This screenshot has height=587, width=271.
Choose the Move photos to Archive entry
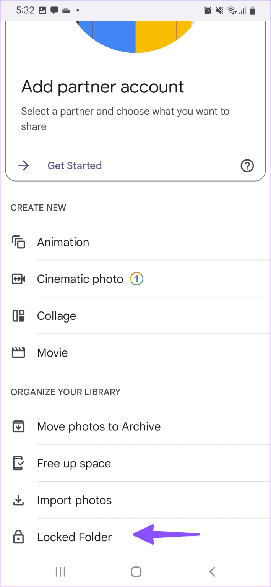pos(99,426)
